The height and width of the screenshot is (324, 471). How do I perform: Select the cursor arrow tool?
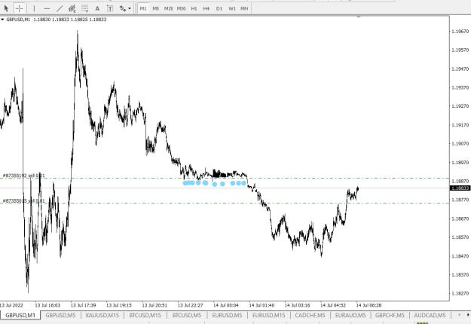pyautogui.click(x=6, y=8)
